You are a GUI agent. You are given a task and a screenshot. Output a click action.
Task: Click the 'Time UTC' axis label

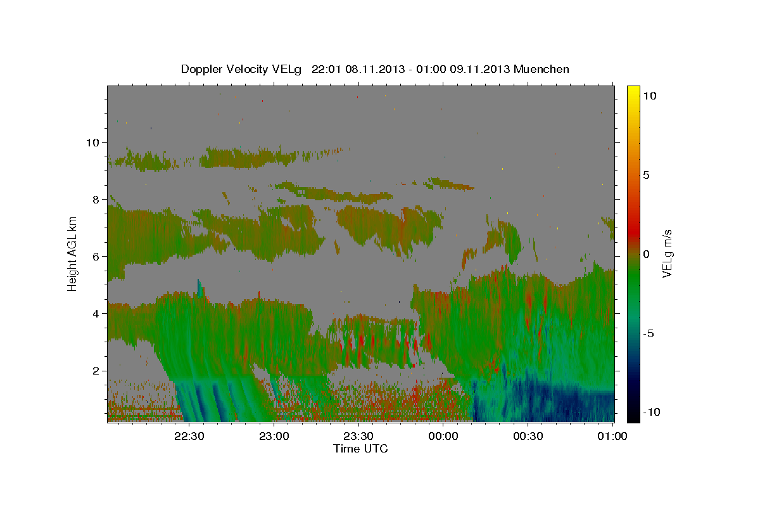click(x=360, y=449)
